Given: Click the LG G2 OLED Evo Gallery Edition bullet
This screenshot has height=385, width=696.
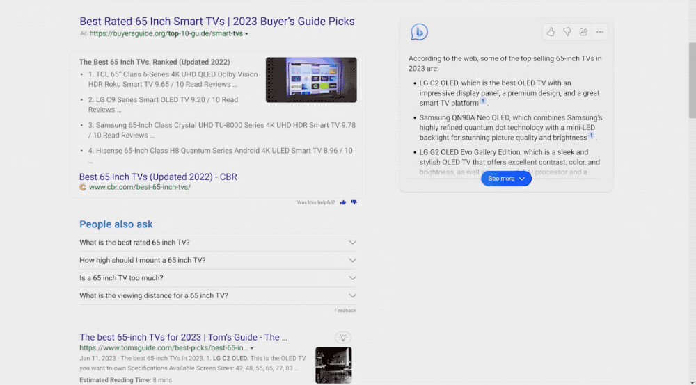Looking at the screenshot, I should pyautogui.click(x=509, y=162).
